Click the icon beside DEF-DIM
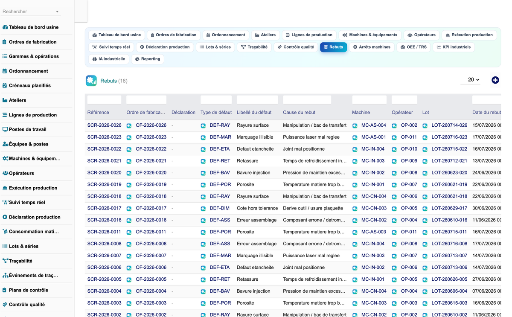The image size is (512, 317). [x=203, y=209]
